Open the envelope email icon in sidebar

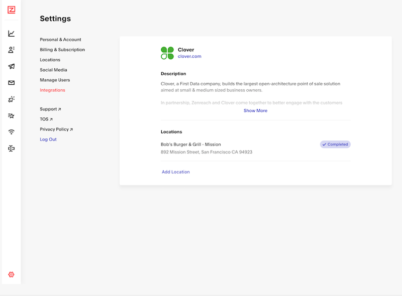[x=11, y=83]
